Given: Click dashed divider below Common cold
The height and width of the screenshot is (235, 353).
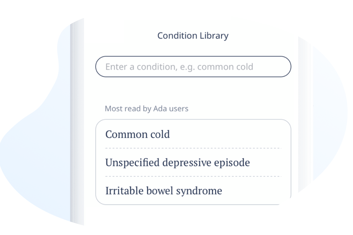Looking at the screenshot, I should tap(193, 148).
